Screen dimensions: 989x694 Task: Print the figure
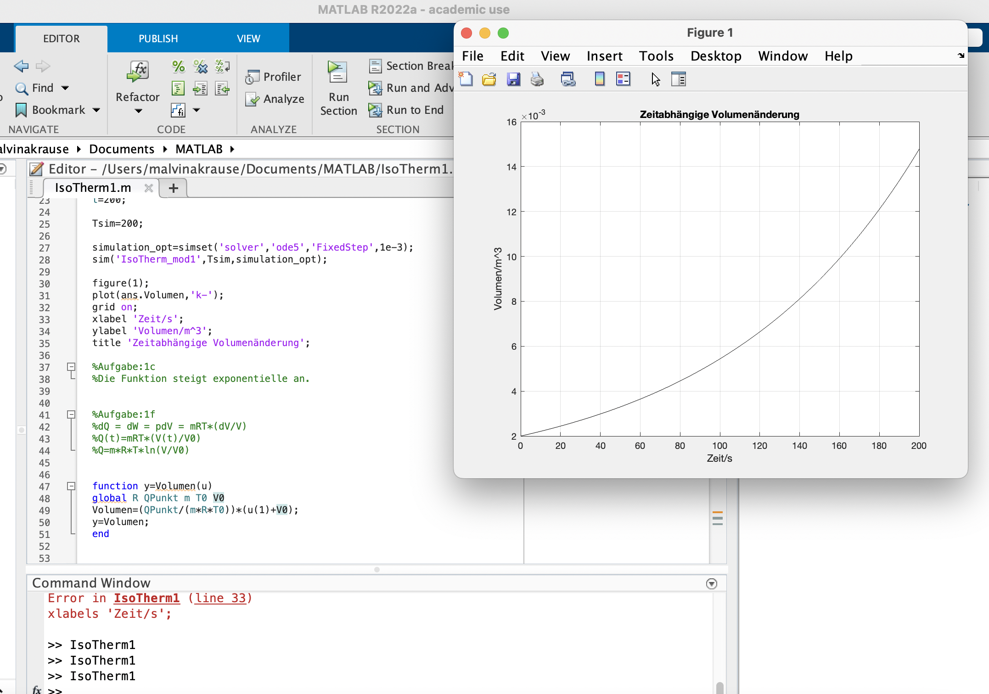(537, 79)
